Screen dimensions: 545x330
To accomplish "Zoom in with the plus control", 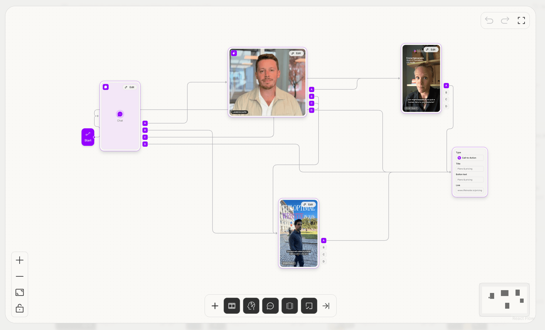I will click(x=20, y=260).
